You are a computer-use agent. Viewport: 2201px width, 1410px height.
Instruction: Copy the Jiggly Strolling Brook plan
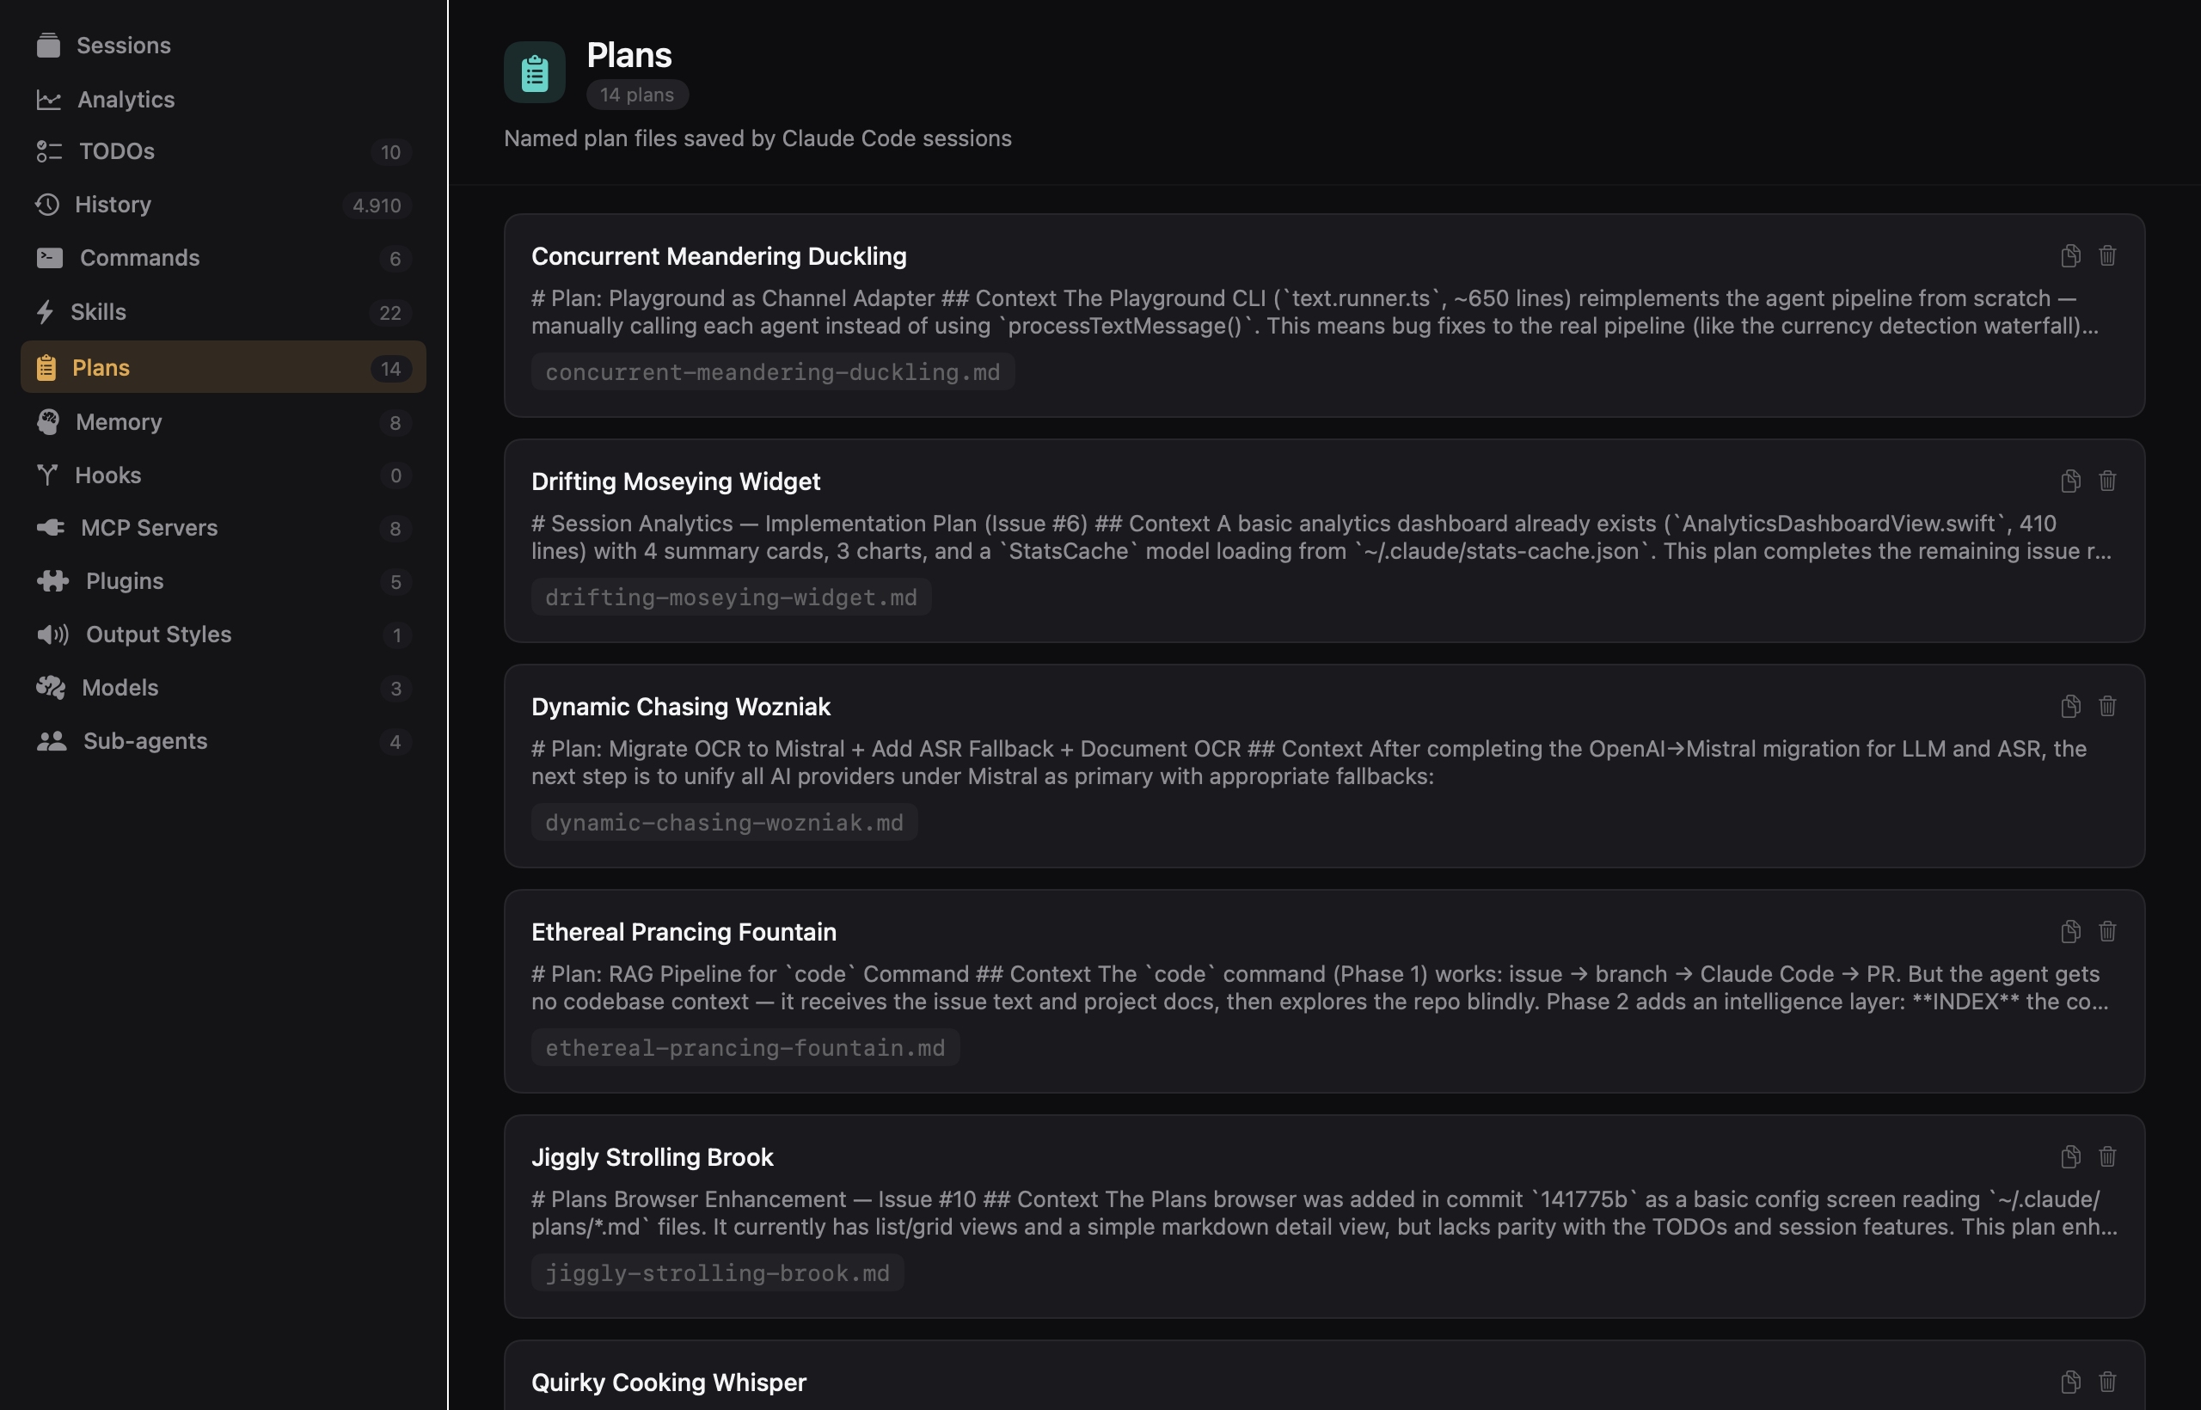tap(2070, 1156)
